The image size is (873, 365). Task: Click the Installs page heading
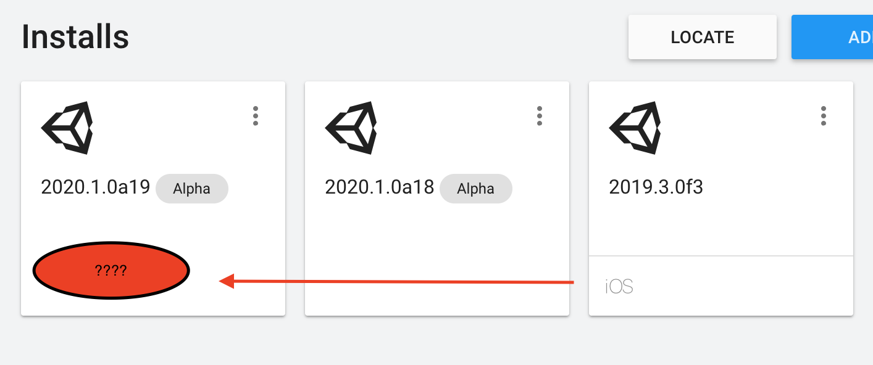[75, 37]
